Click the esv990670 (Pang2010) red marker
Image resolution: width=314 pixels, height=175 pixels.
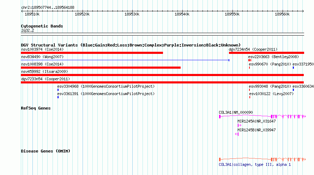pos(249,68)
